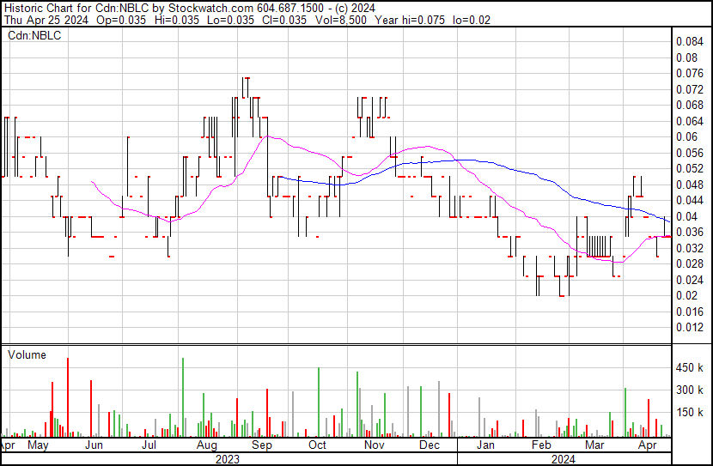Click the 0.084 price axis label

[689, 42]
